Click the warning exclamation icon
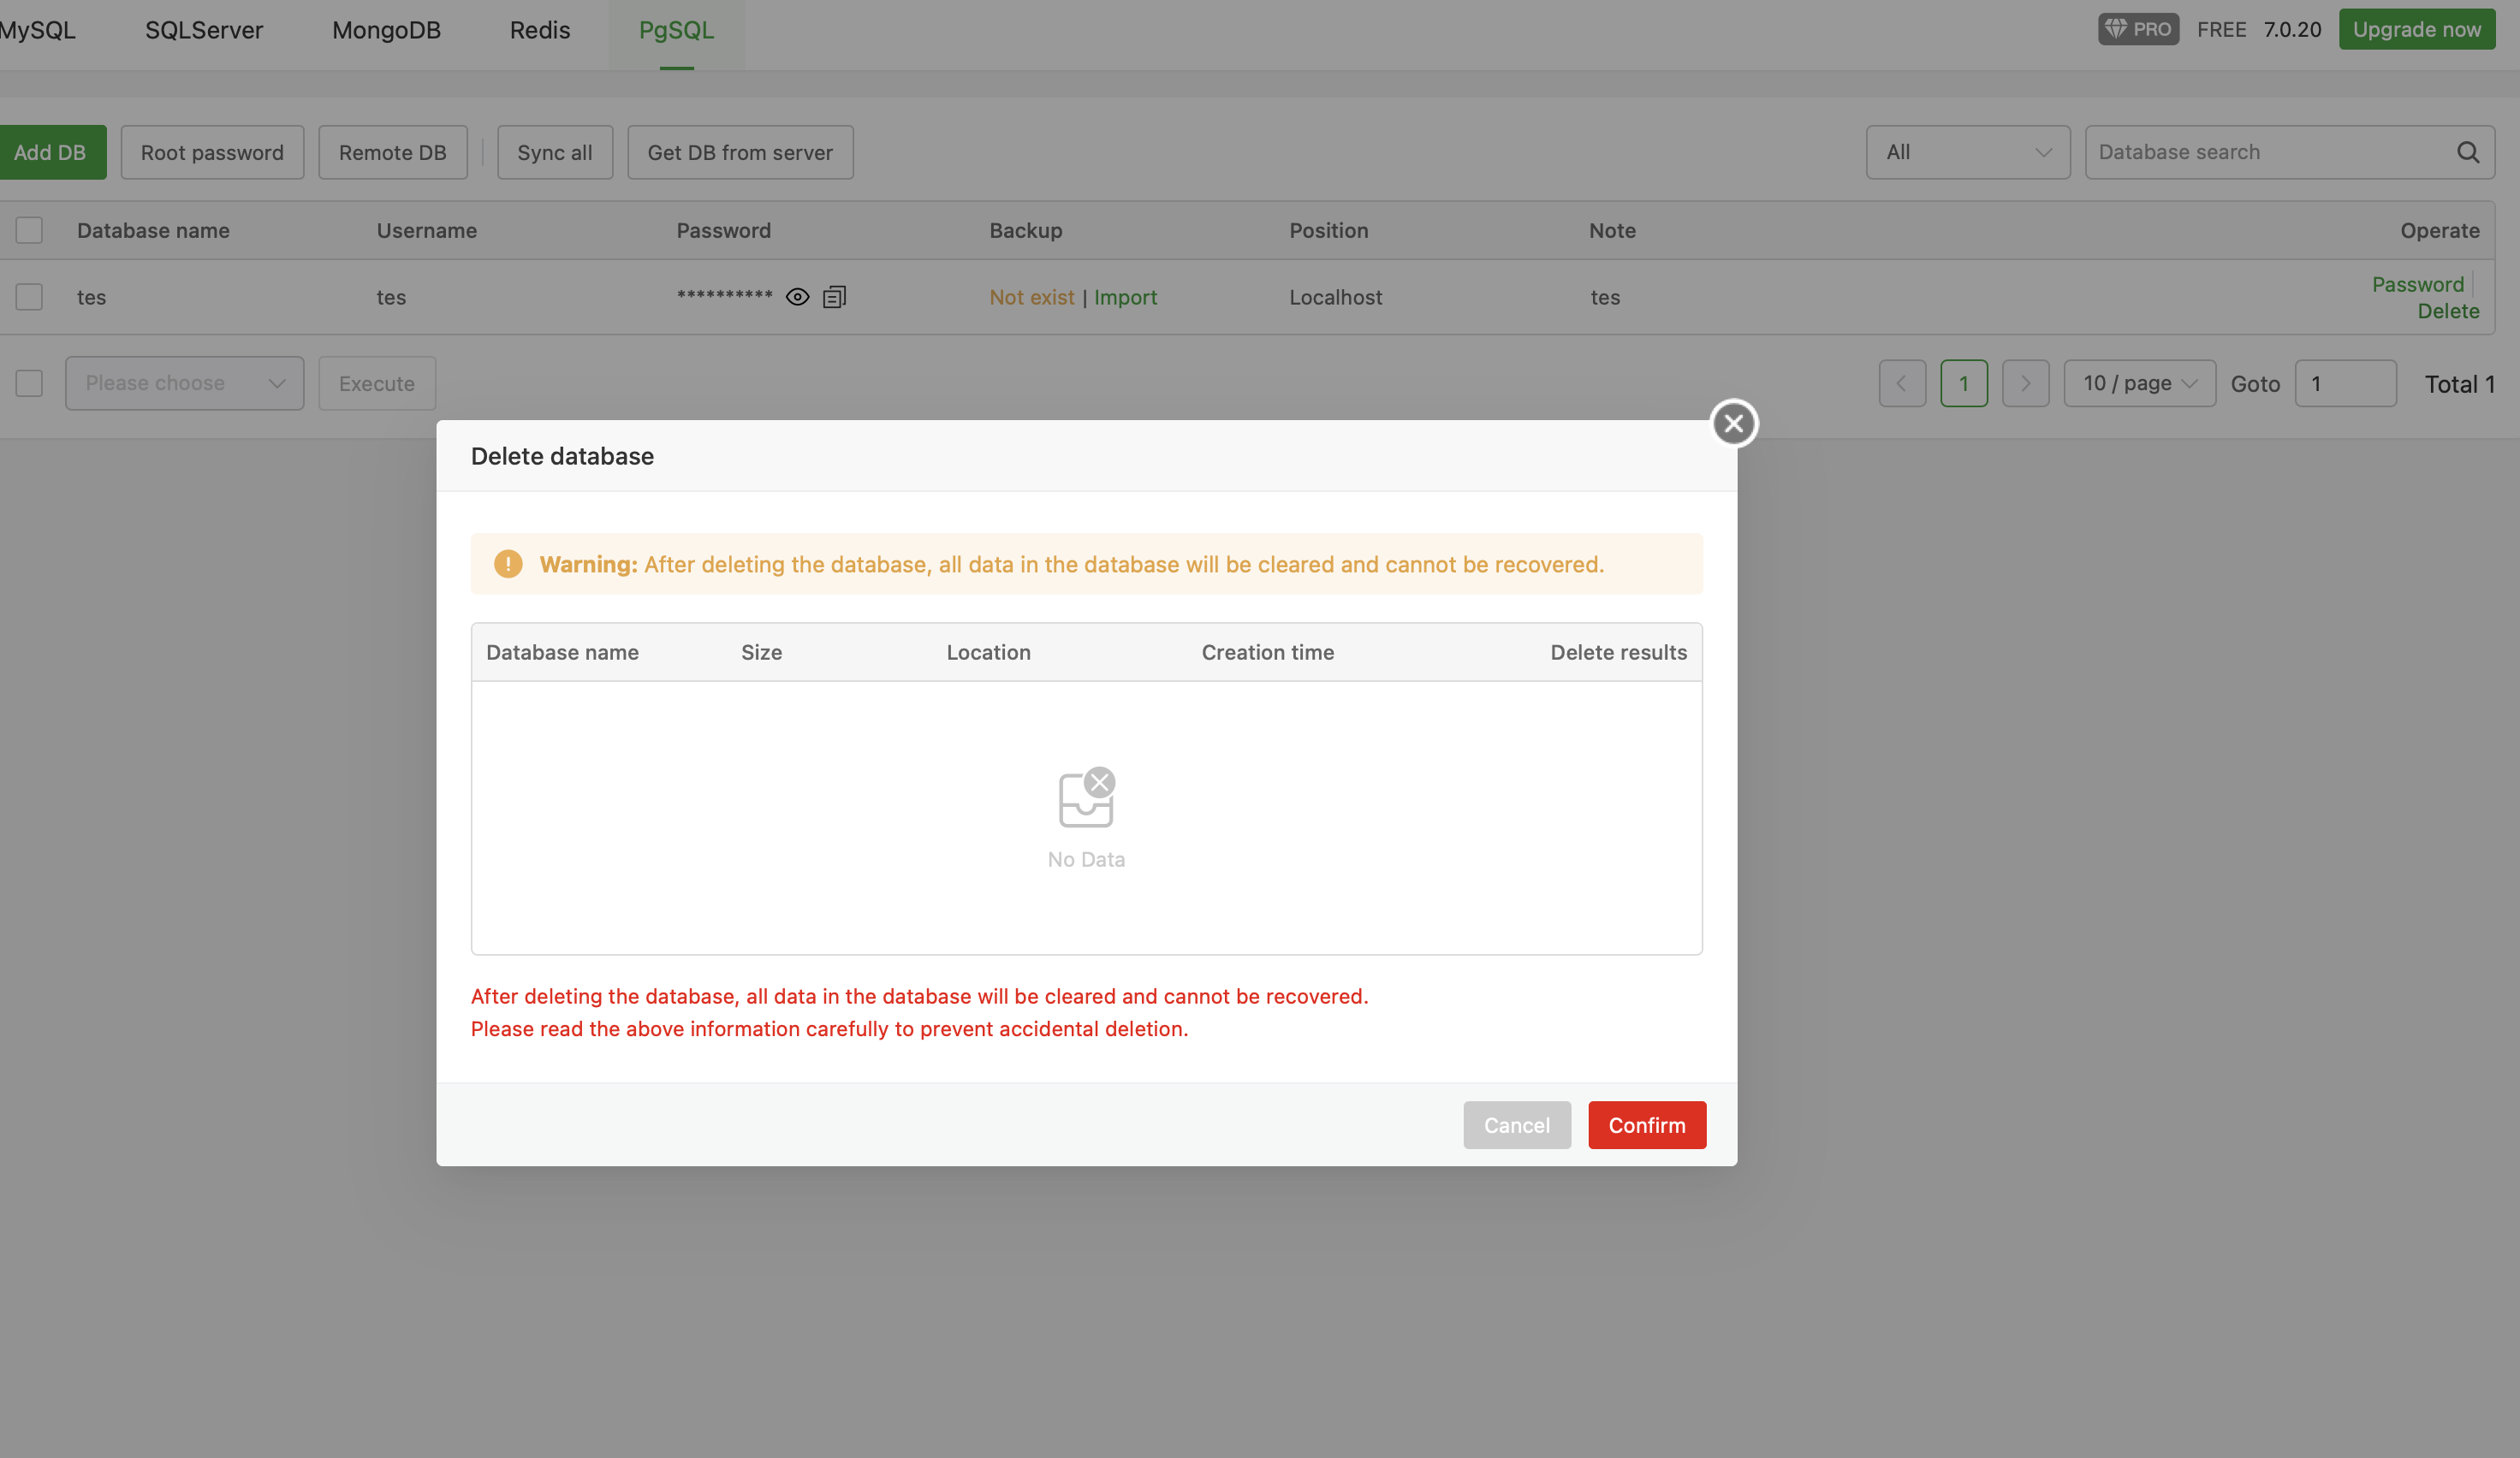Screen dimensions: 2520x1458 tap(508, 564)
